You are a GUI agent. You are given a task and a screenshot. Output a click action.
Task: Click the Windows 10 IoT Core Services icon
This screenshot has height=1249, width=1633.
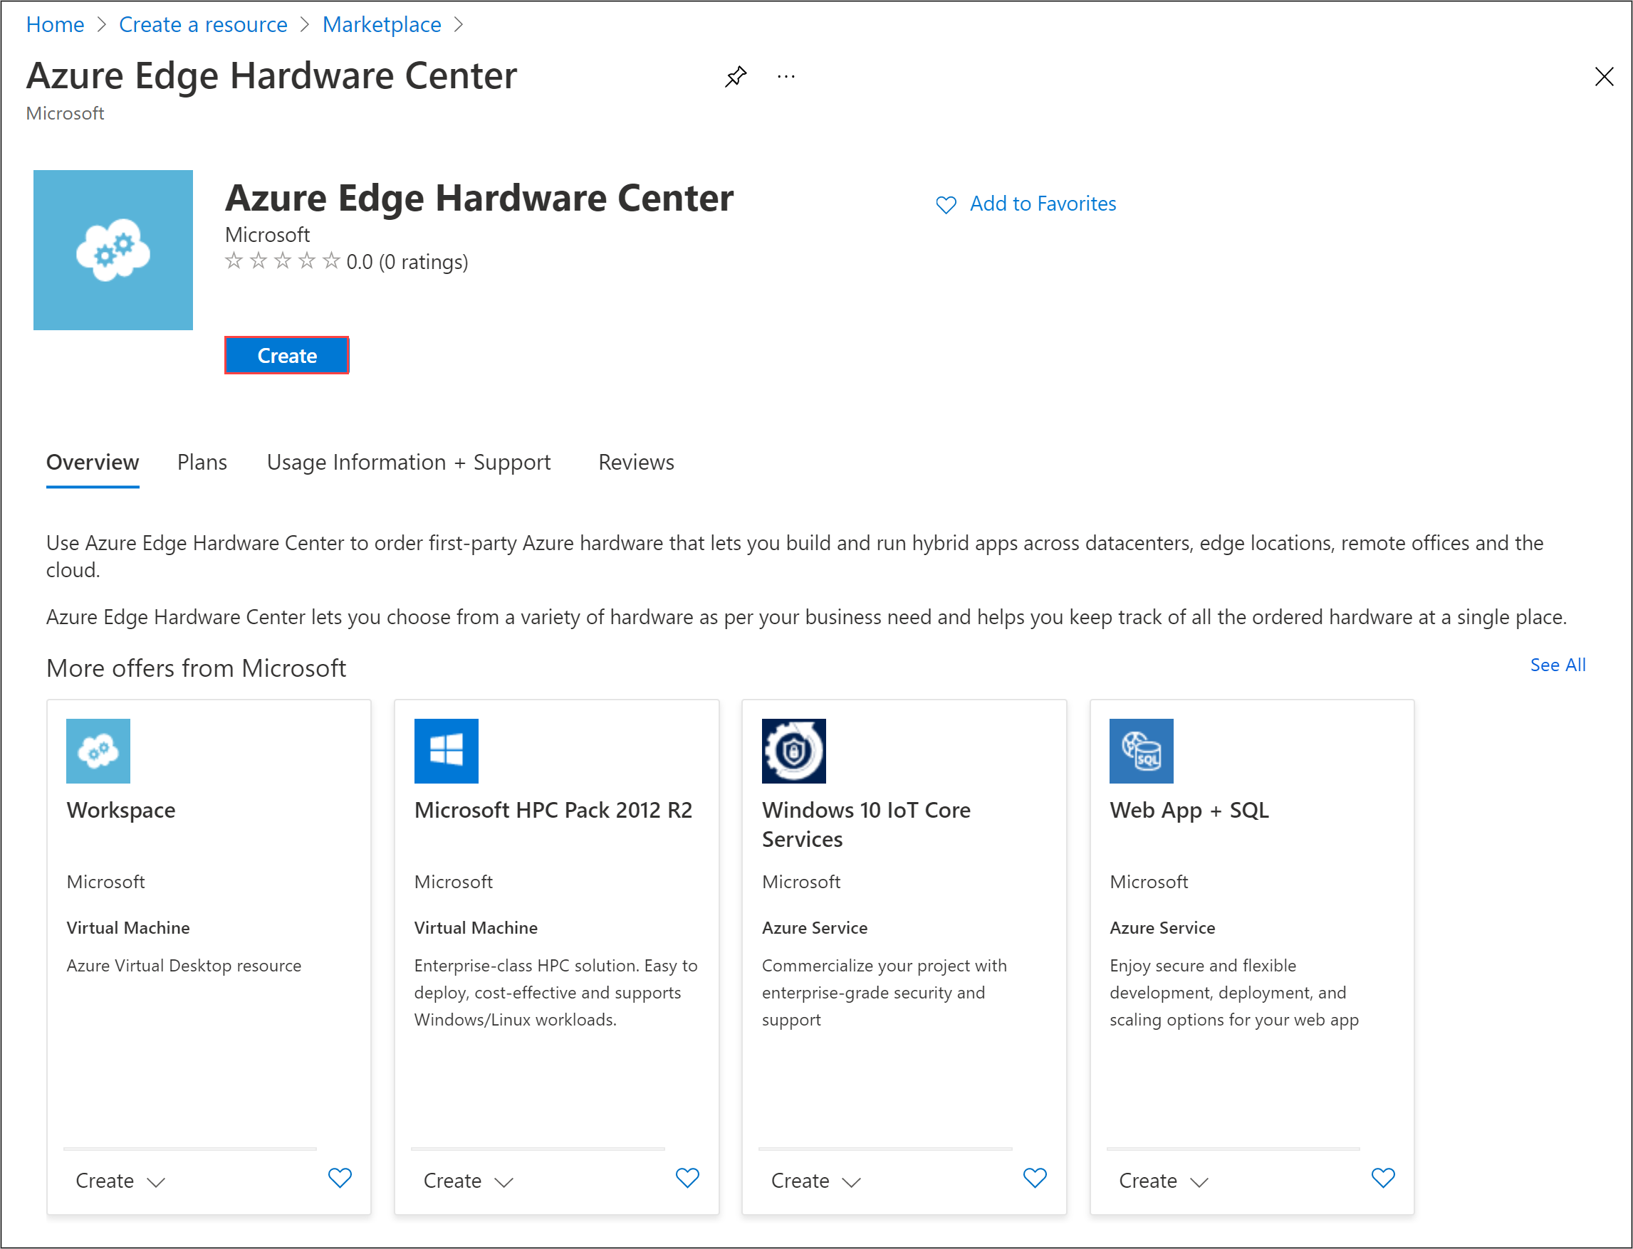pos(794,750)
